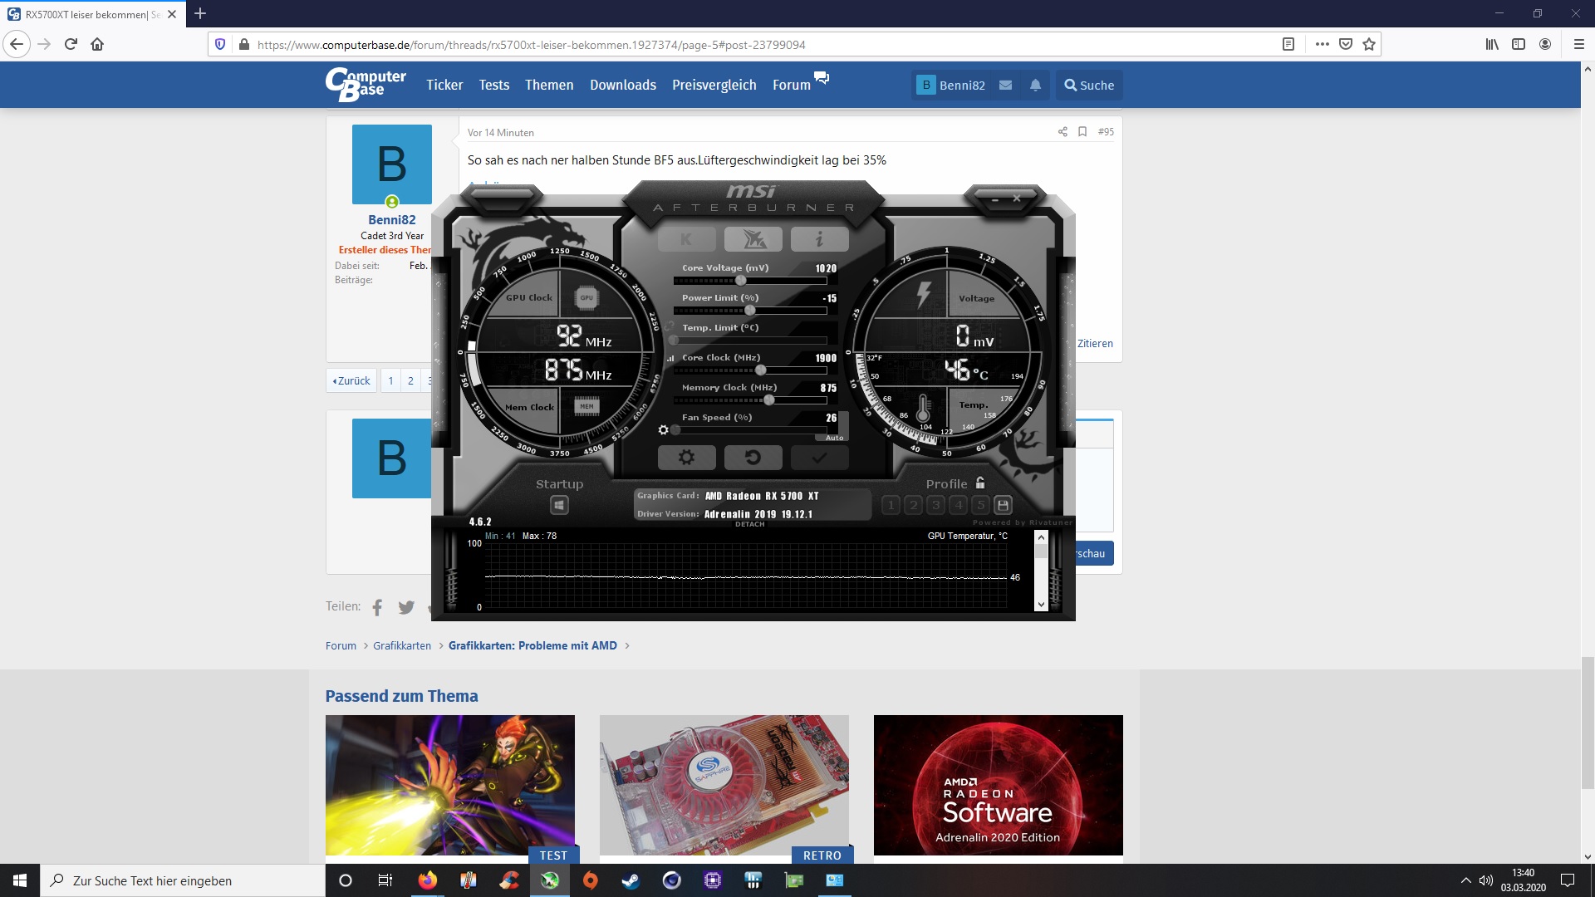Select Afterburner profile slot 3
The height and width of the screenshot is (897, 1595).
tap(935, 505)
